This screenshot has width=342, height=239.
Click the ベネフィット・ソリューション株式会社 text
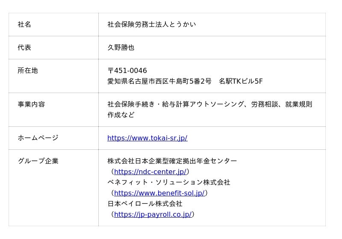click(x=168, y=182)
